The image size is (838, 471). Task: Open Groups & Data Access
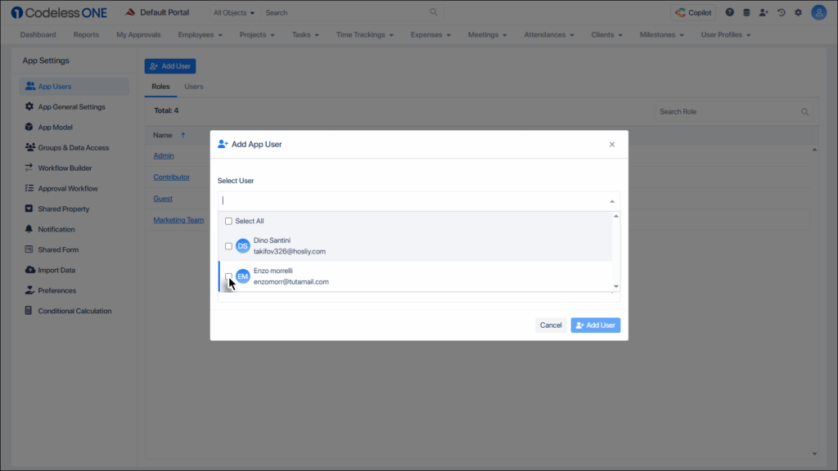[x=74, y=147]
